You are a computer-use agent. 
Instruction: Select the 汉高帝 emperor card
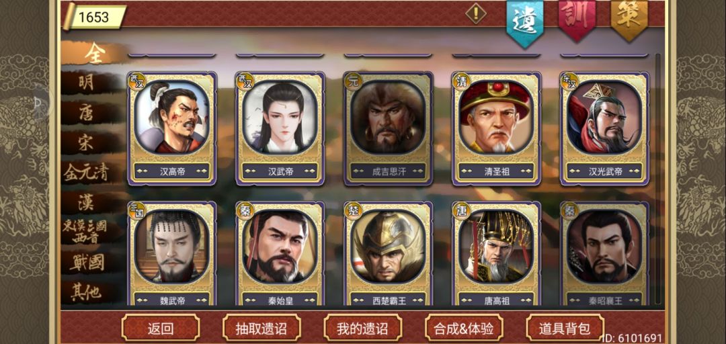tap(172, 128)
